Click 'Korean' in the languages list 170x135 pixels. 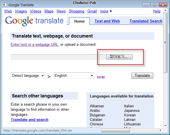[130, 115]
